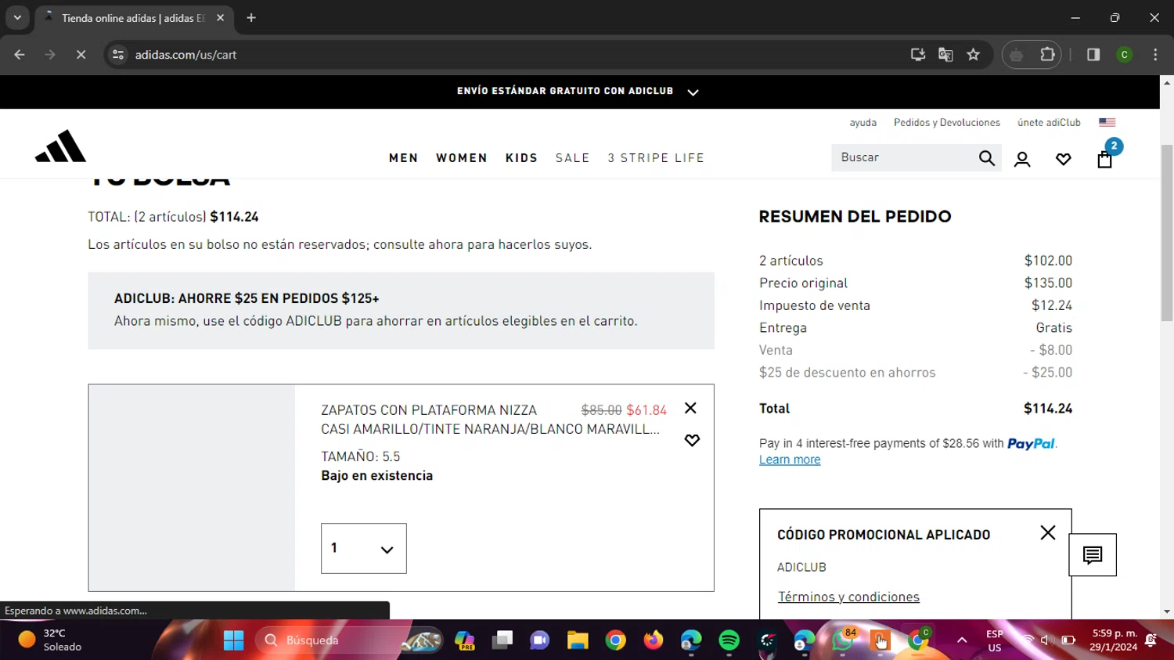Open the WOMEN menu

[x=462, y=158]
